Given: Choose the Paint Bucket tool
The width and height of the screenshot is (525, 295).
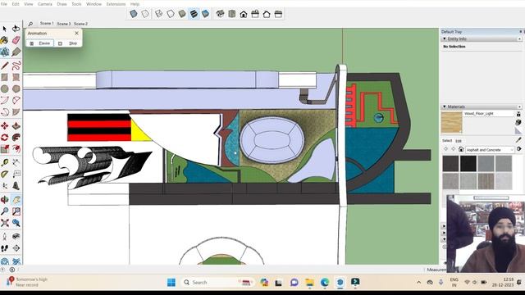Looking at the screenshot, I should click(x=5, y=40).
